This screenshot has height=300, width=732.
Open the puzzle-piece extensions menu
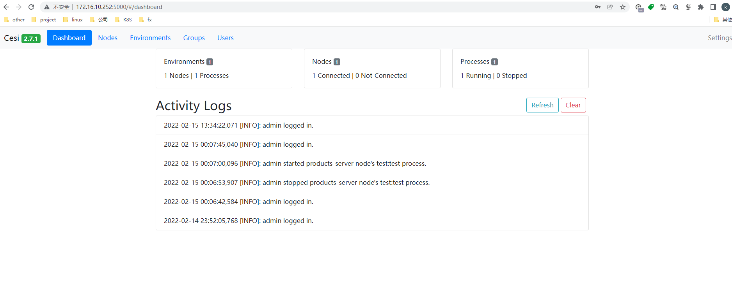point(701,7)
